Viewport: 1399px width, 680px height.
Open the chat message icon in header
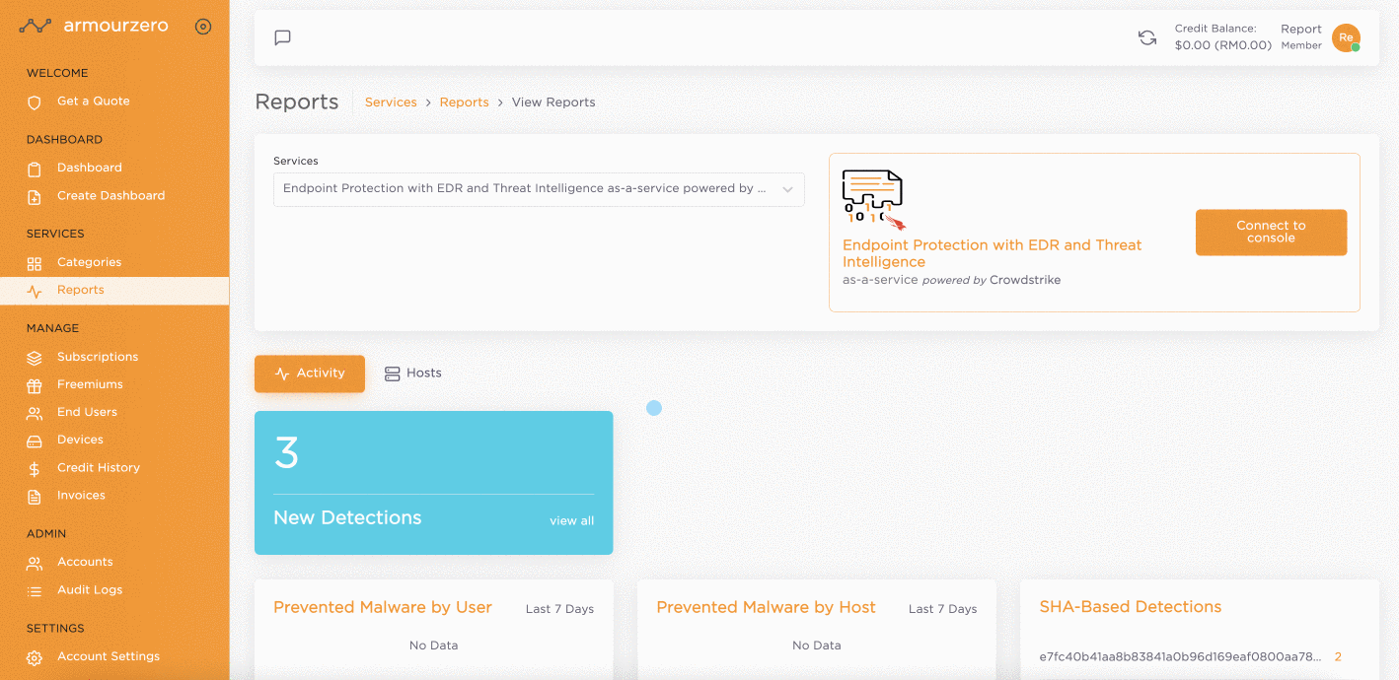point(282,37)
